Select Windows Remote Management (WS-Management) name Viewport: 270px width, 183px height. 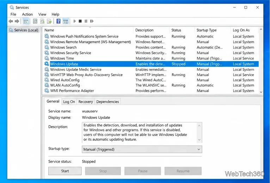(x=90, y=42)
